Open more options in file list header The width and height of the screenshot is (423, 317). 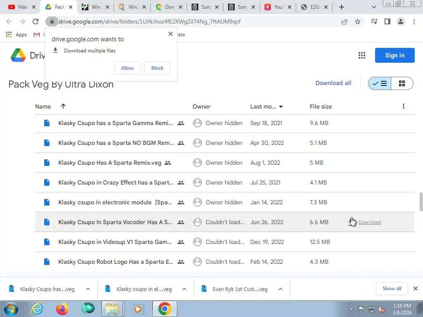pos(403,106)
